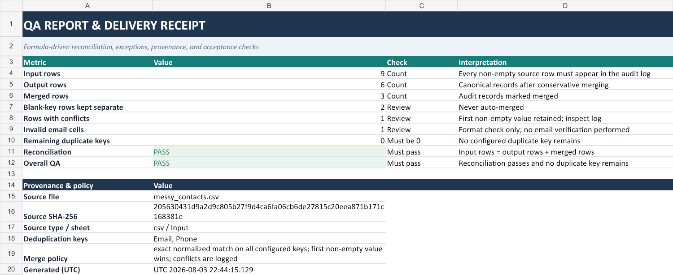The height and width of the screenshot is (275, 673).
Task: Click the formula-driven reconciliation subtitle cell
Action: (x=348, y=47)
